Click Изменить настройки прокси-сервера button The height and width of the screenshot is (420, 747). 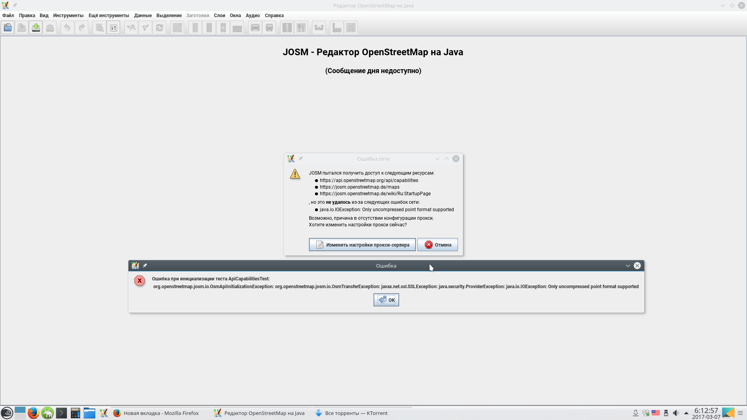tap(362, 245)
